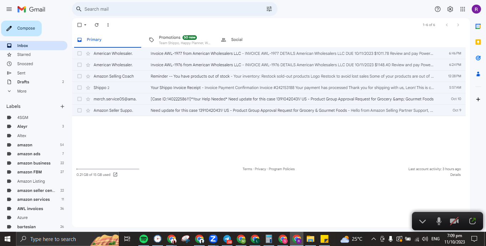Open the Google apps grid
The width and height of the screenshot is (486, 246).
tap(463, 9)
